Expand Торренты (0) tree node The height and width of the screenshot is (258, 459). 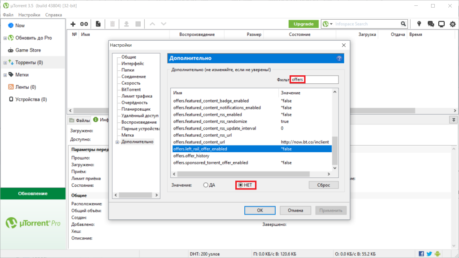coord(5,63)
